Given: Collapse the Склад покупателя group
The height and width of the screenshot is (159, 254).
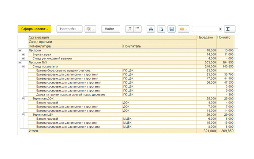Looking at the screenshot, I should (23, 67).
